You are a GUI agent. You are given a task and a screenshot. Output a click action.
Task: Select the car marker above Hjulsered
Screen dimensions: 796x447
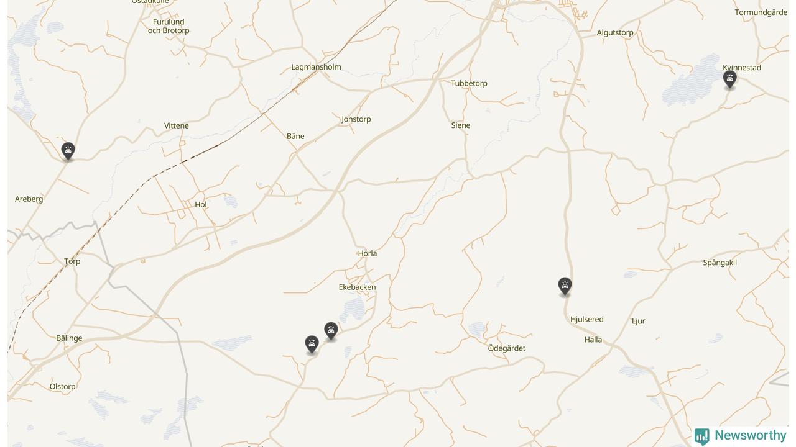pyautogui.click(x=565, y=286)
